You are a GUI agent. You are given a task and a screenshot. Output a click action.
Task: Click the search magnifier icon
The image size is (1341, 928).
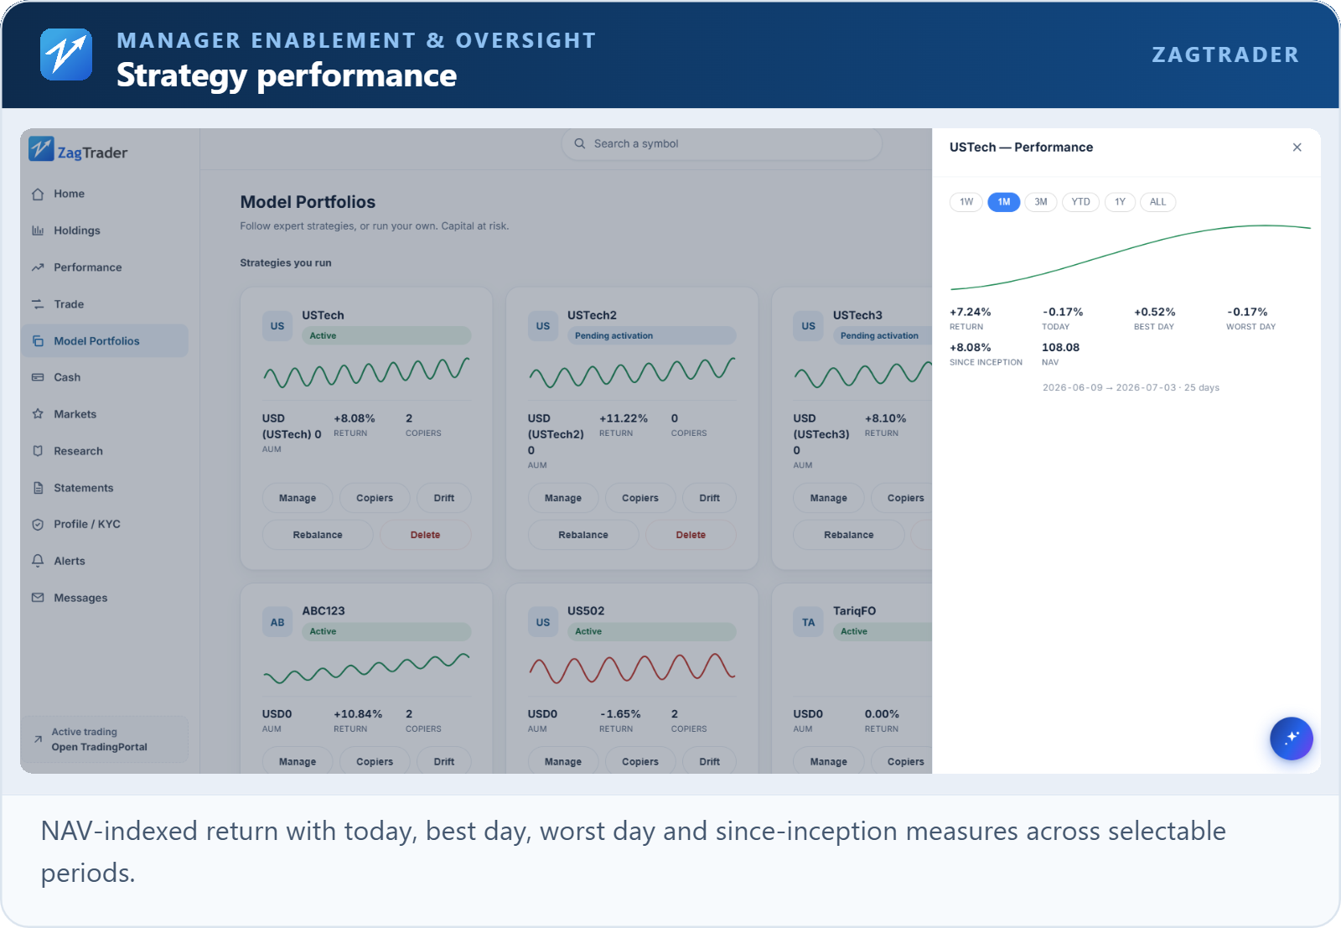(x=579, y=144)
